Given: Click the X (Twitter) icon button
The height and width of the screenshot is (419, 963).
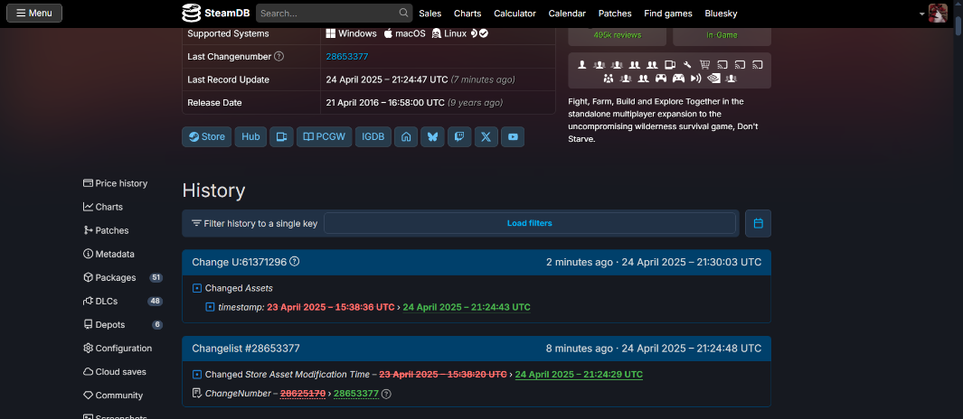Looking at the screenshot, I should [x=486, y=137].
